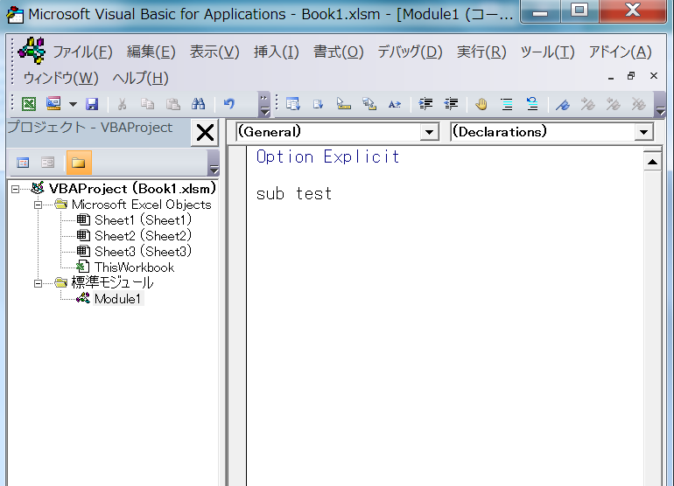The image size is (674, 486).
Task: Expand the Edit toolbar overflow options
Action: [x=660, y=104]
